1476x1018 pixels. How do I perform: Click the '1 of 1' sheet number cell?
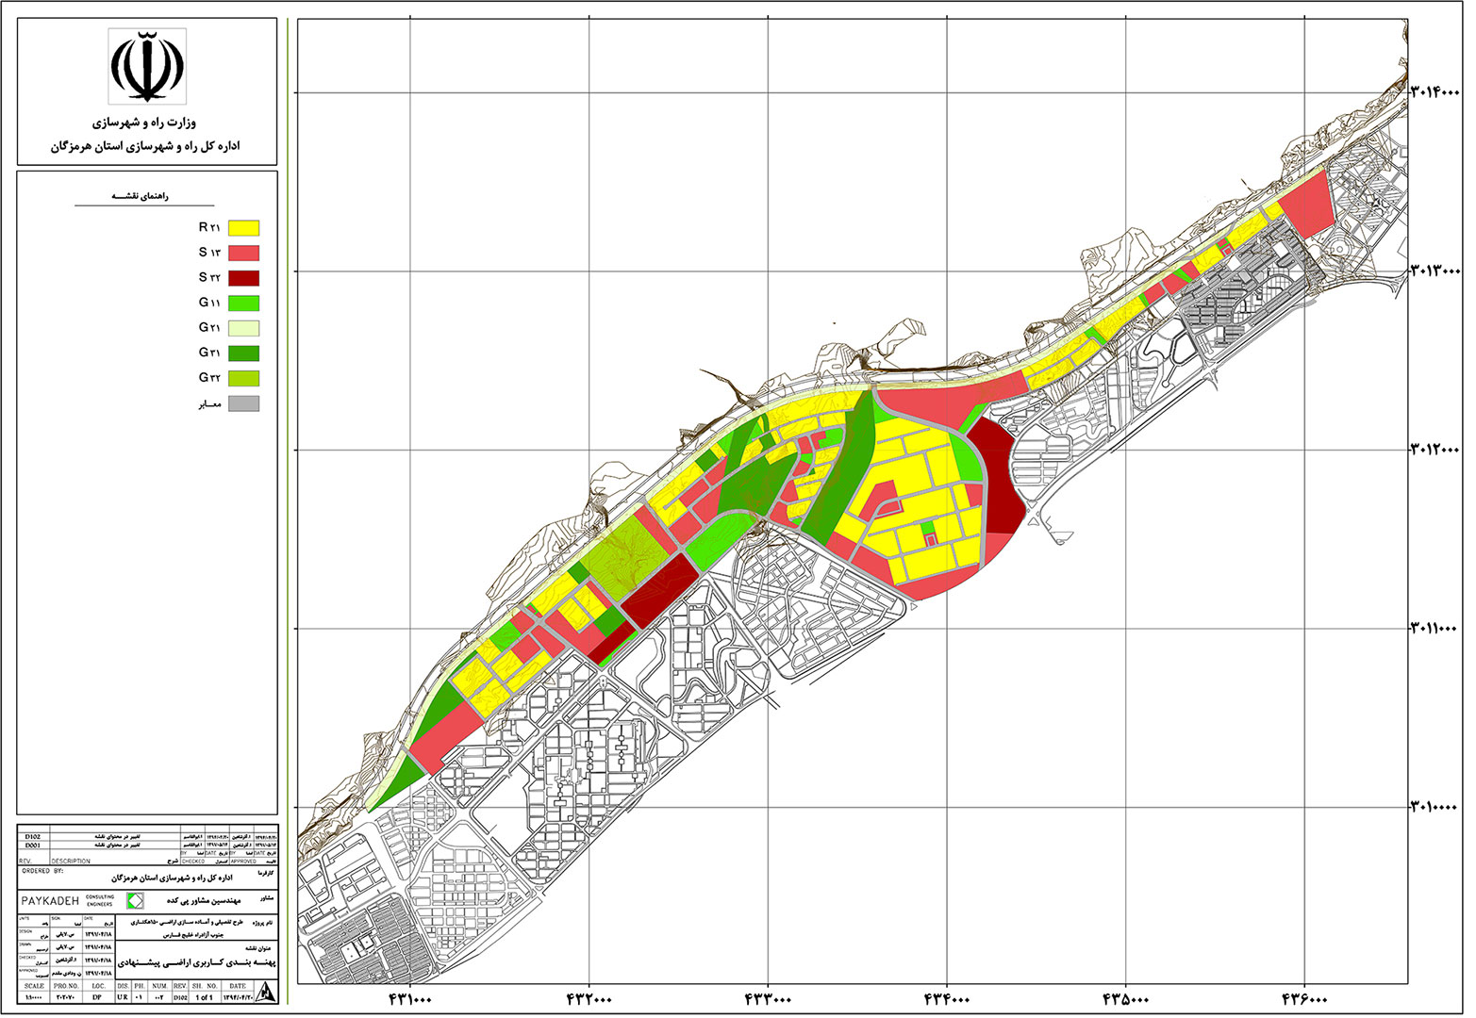pyautogui.click(x=204, y=996)
